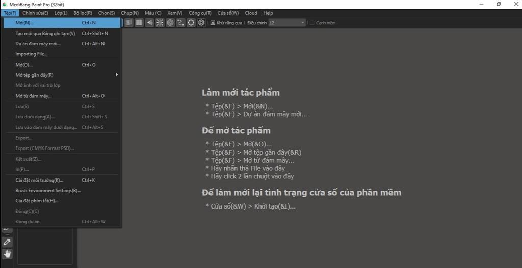The height and width of the screenshot is (268, 522).
Task: Select the parallel lines snap icon
Action: [129, 22]
